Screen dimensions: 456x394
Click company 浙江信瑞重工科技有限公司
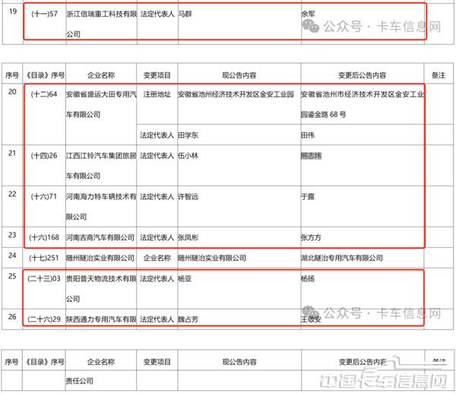pos(102,24)
